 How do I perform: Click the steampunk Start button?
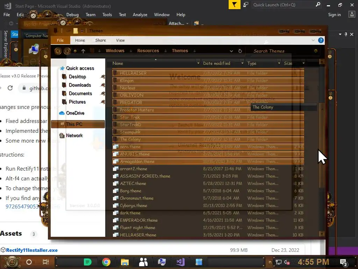tap(12, 262)
